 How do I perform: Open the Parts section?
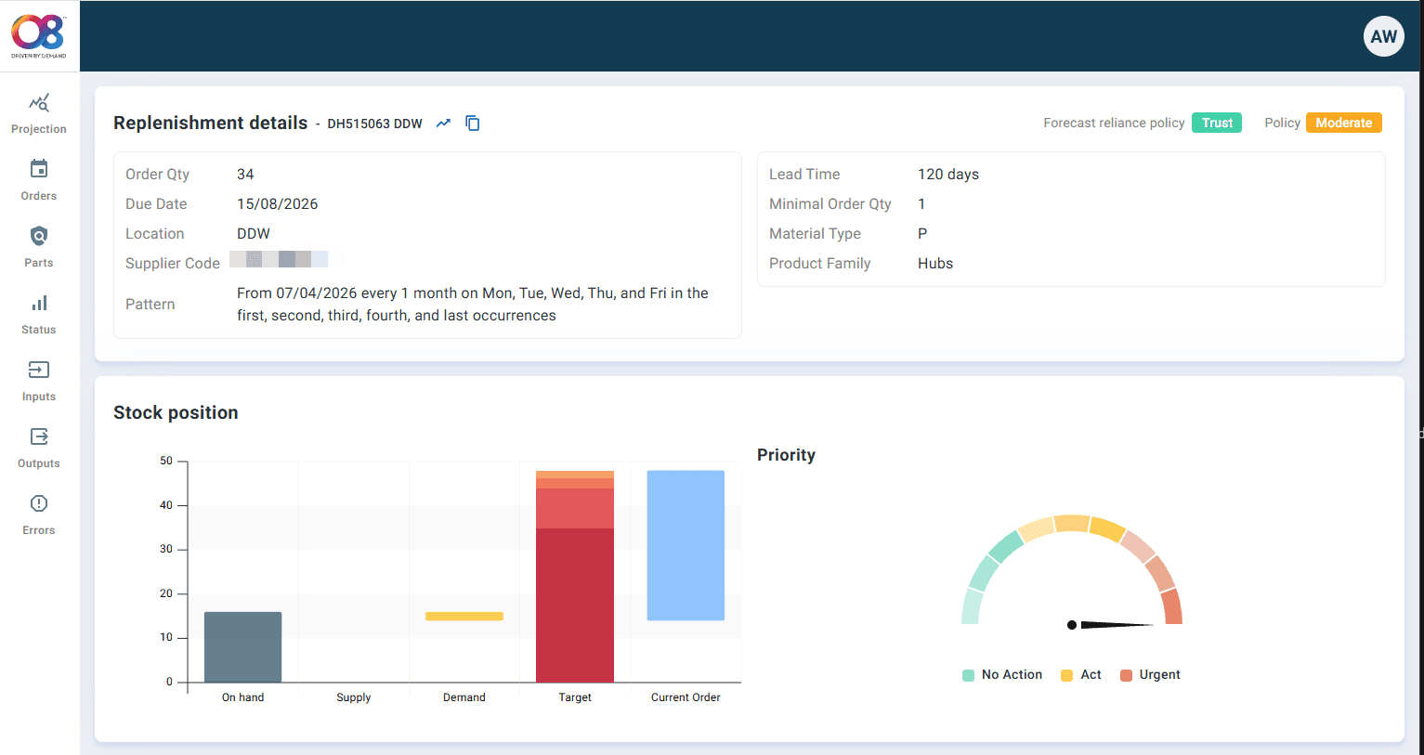pyautogui.click(x=38, y=245)
